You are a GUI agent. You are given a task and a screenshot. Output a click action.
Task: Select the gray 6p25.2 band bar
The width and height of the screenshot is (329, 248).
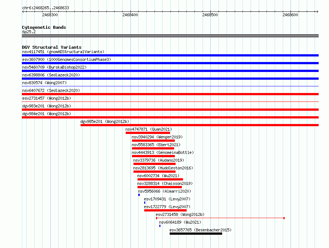170,36
